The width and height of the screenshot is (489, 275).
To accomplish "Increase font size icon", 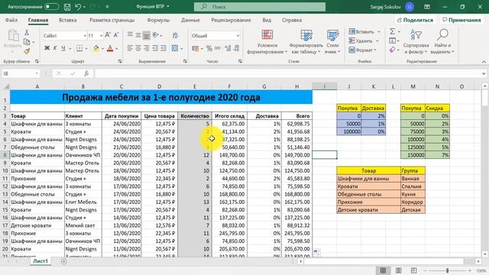I will pos(108,35).
